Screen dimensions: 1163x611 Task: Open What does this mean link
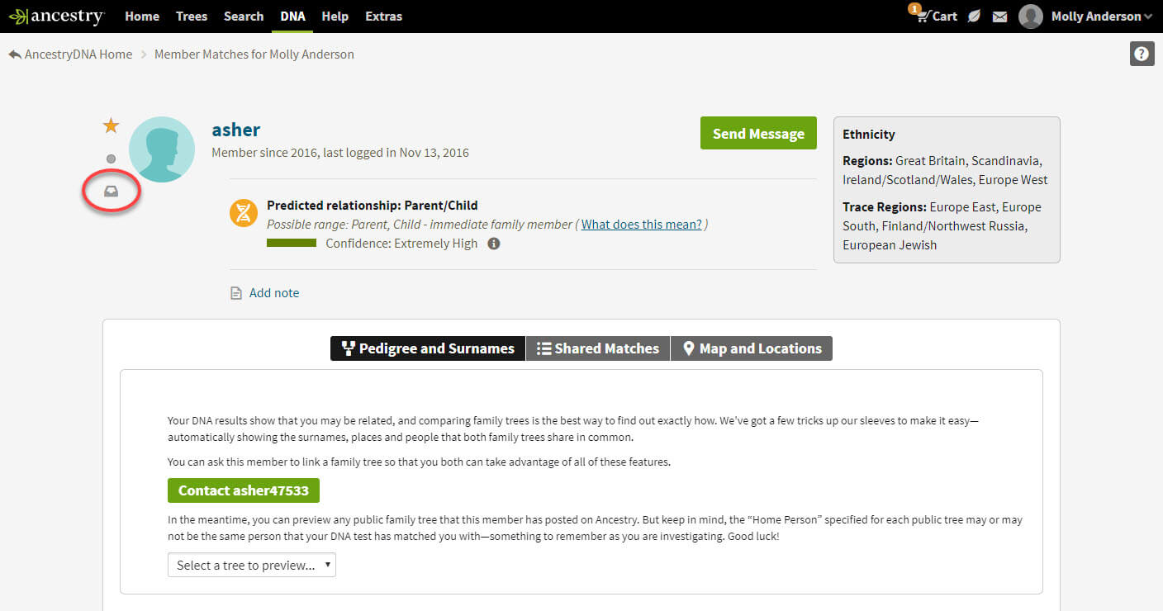pos(642,224)
